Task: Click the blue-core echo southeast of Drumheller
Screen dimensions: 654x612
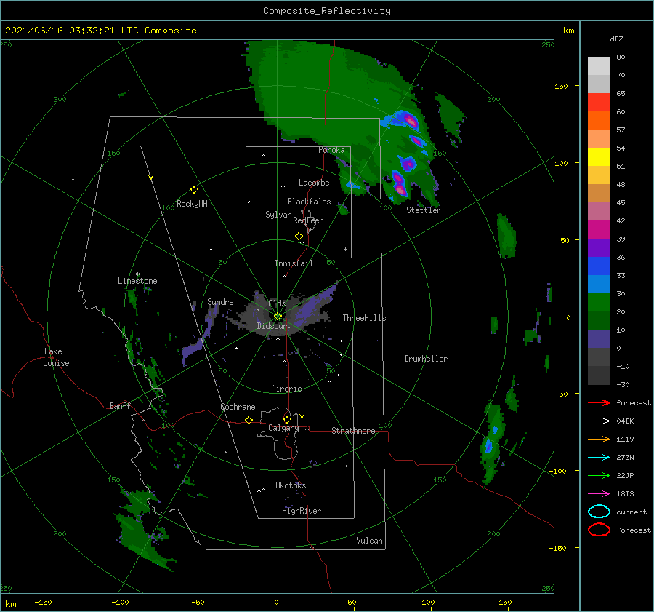Action: 489,447
